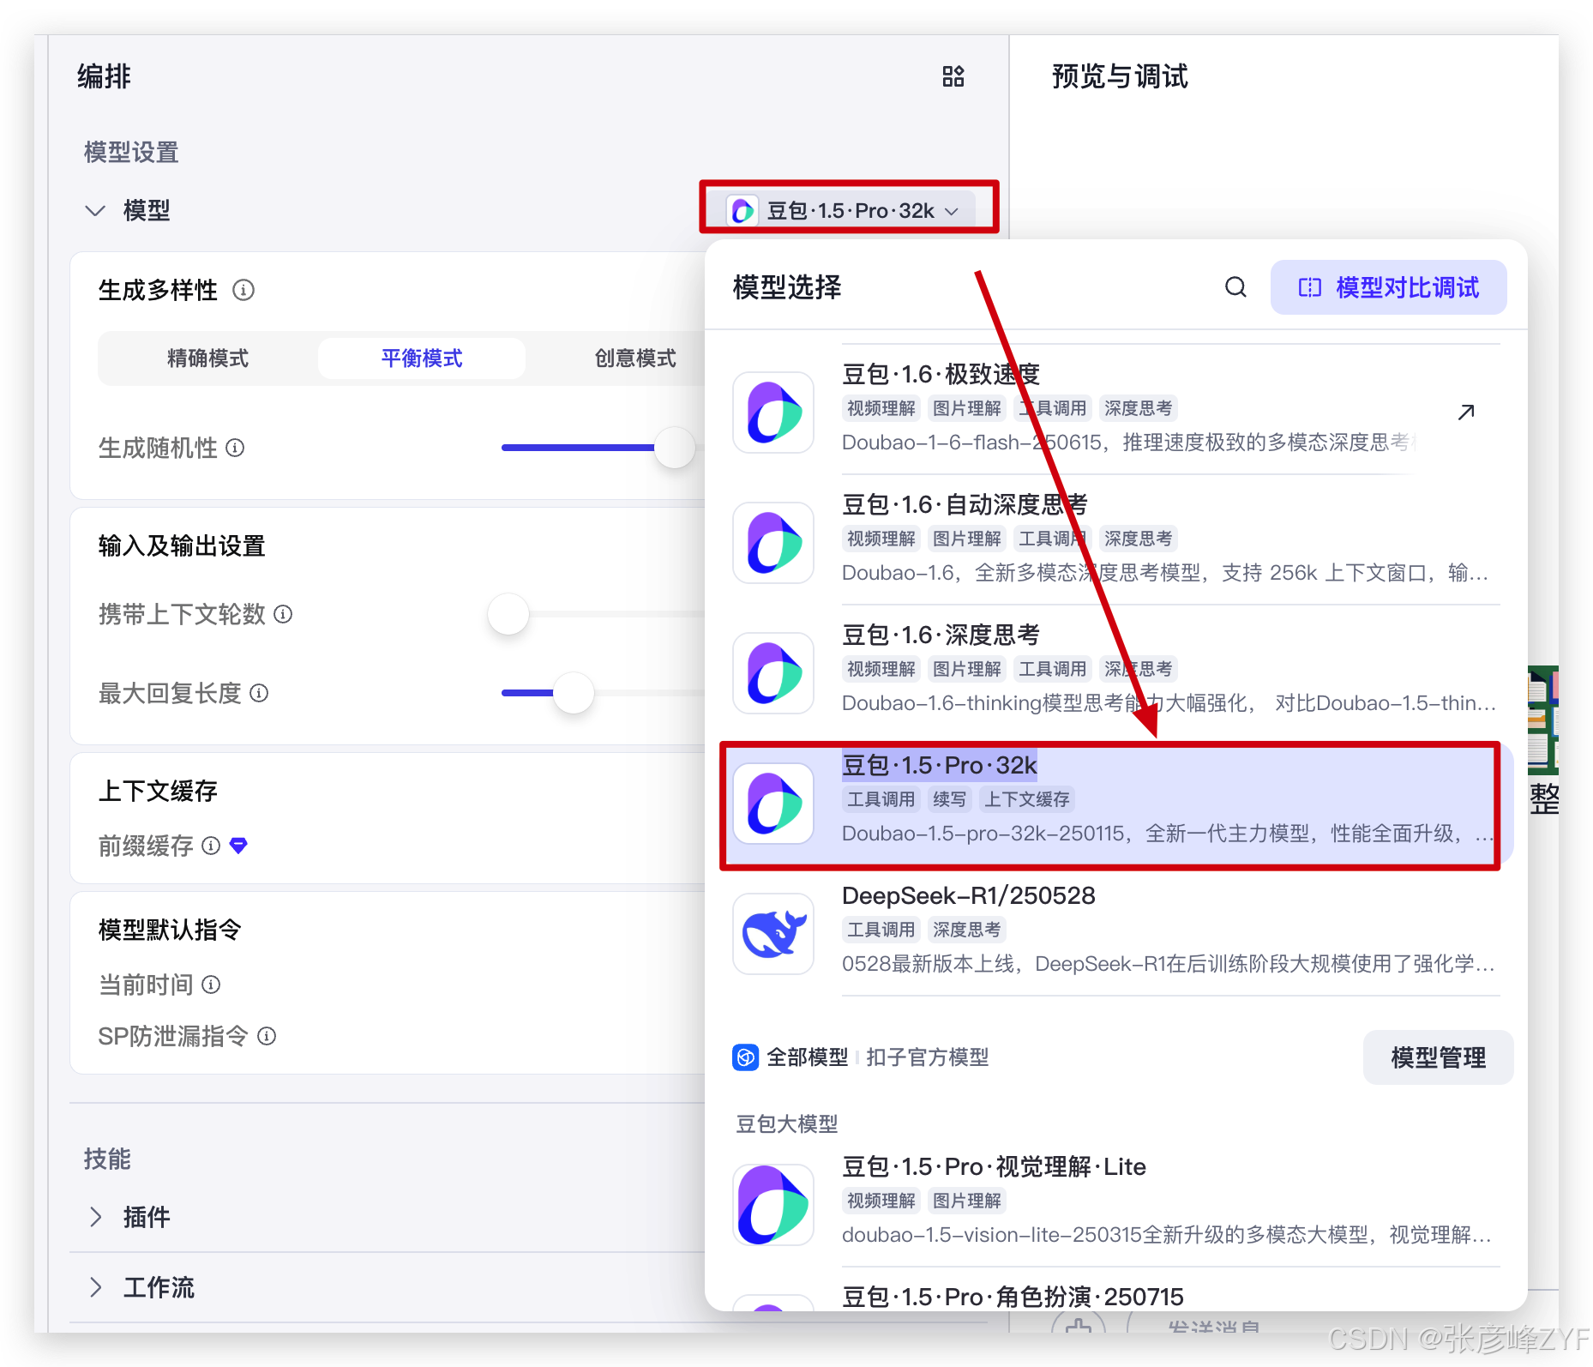This screenshot has height=1367, width=1593.
Task: Click the 豆包·1.5·Pro·视觉理解·Lite logo
Action: pos(773,1205)
